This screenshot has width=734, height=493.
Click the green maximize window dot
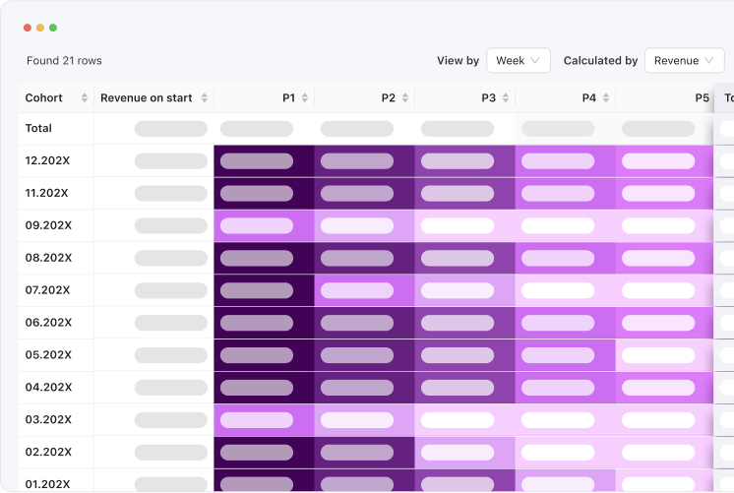[53, 28]
